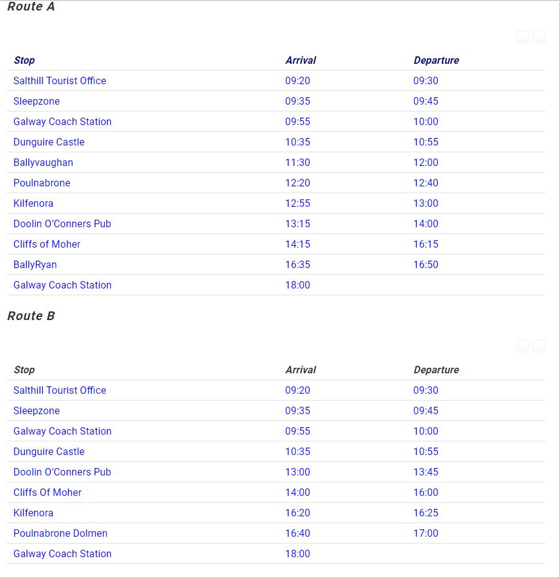Select Kilfenora stop in Route B
The width and height of the screenshot is (559, 577).
tap(33, 513)
